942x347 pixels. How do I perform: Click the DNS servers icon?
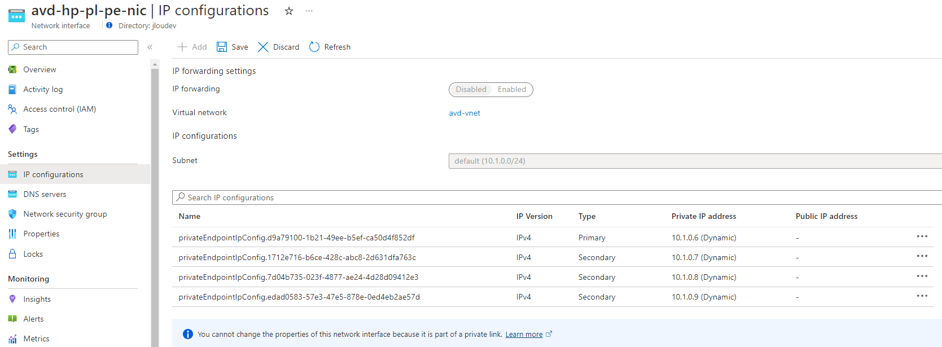coord(12,194)
